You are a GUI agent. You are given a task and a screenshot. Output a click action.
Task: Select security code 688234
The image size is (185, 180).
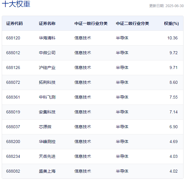[13, 156]
